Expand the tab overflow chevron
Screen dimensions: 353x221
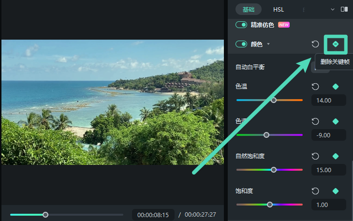pos(333,10)
